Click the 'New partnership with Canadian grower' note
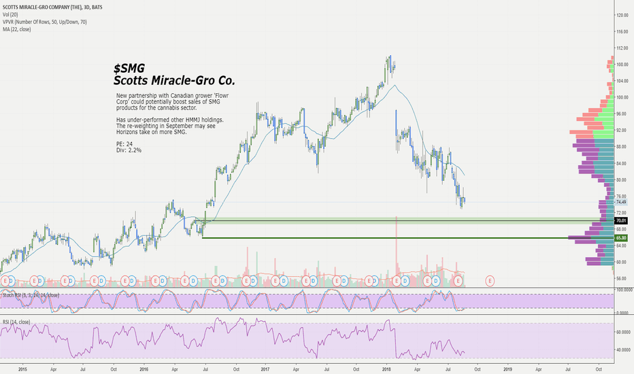 coord(173,101)
